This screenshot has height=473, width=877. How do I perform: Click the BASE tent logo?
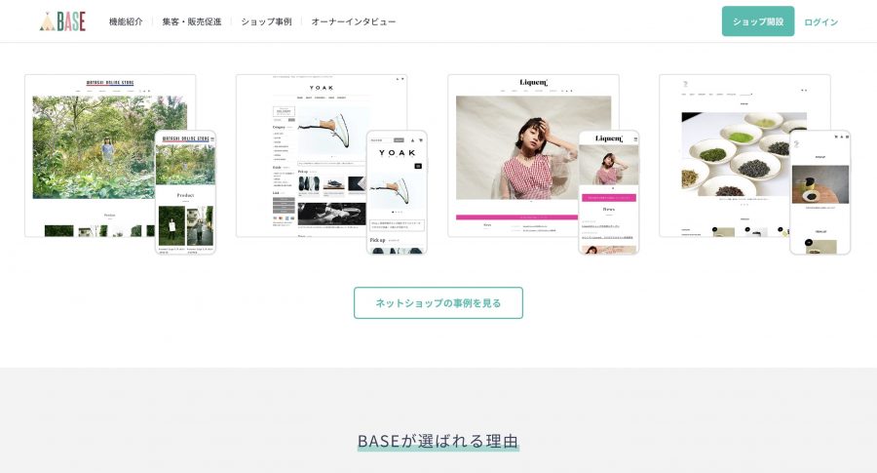click(62, 21)
